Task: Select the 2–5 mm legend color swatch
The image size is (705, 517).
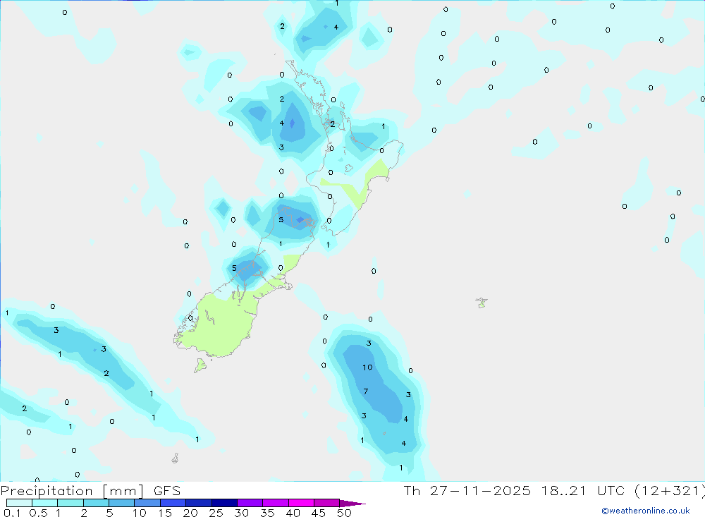Action: [96, 503]
